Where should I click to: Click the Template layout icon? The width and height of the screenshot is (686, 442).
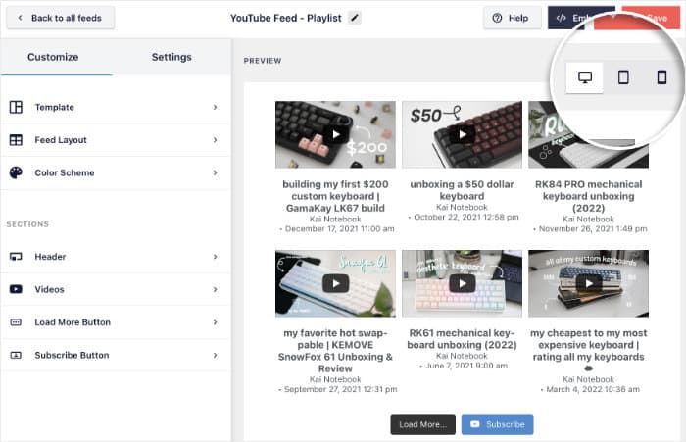(x=16, y=107)
